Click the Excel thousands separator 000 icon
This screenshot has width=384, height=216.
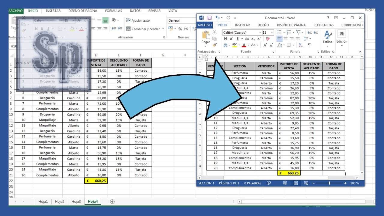pos(186,29)
